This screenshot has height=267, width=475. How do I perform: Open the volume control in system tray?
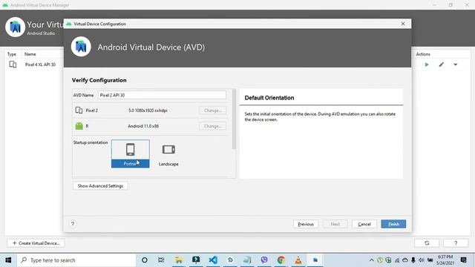click(x=422, y=260)
